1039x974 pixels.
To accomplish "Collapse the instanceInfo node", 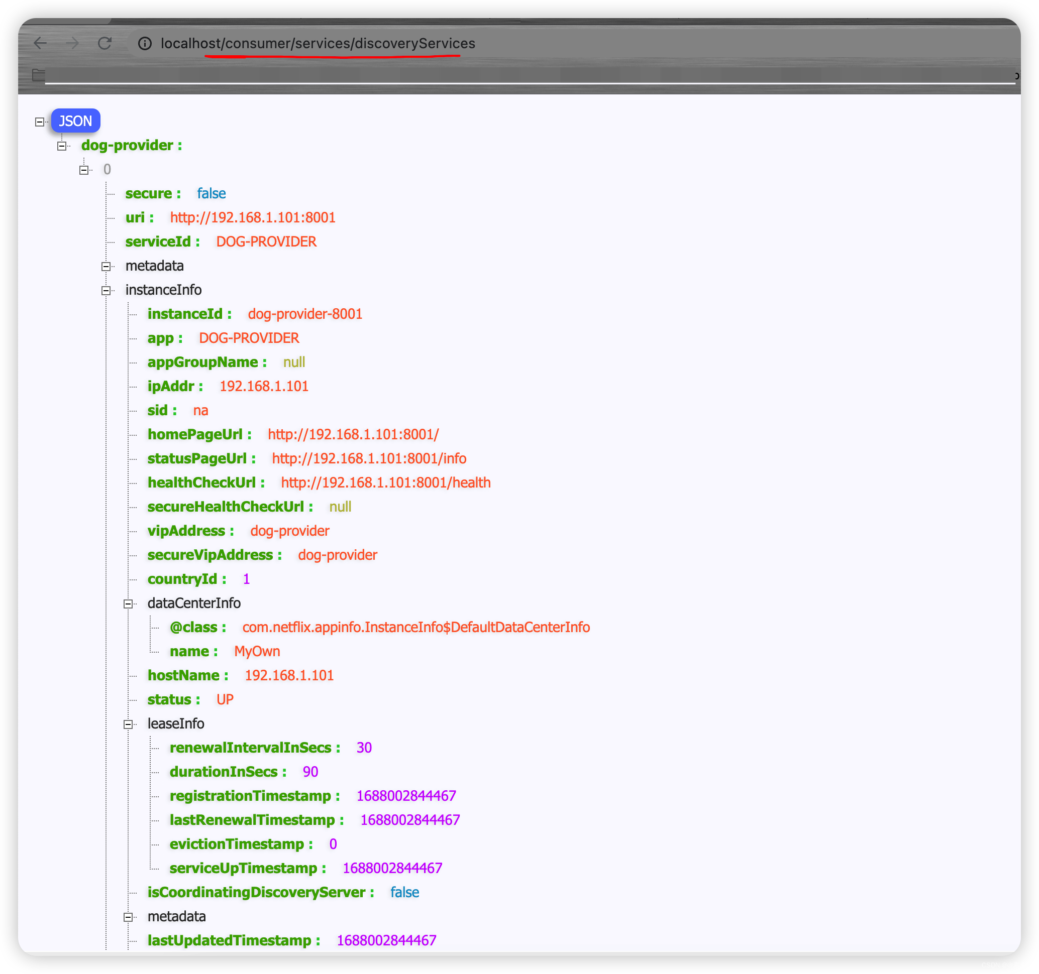I will [x=106, y=290].
